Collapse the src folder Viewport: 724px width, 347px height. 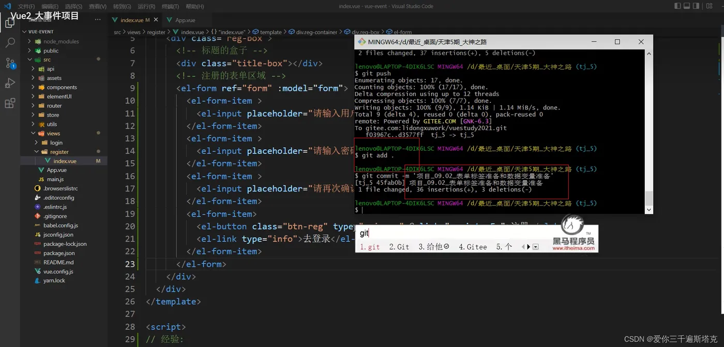pos(29,60)
